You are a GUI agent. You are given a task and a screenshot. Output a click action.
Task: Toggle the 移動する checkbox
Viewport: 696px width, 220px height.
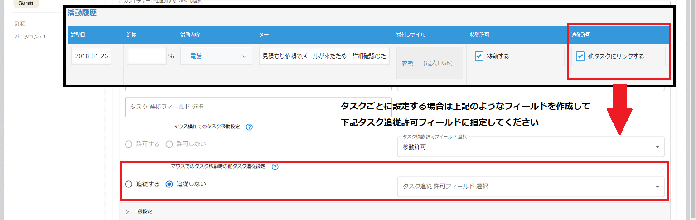479,56
